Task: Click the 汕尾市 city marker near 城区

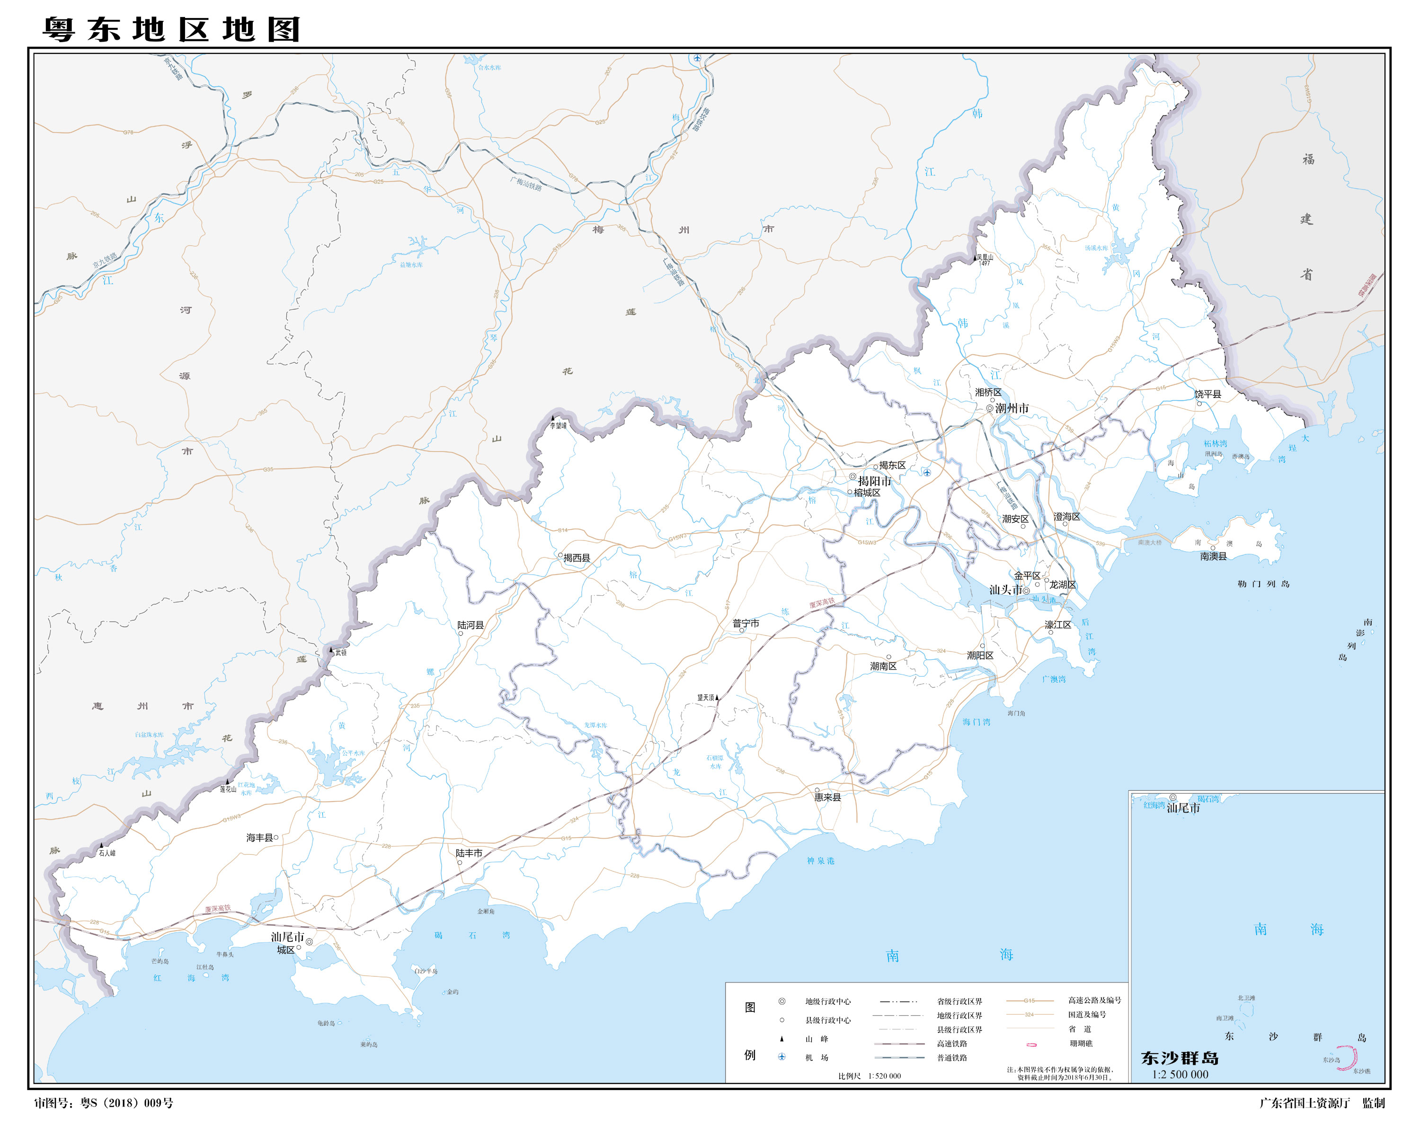Action: (x=309, y=942)
